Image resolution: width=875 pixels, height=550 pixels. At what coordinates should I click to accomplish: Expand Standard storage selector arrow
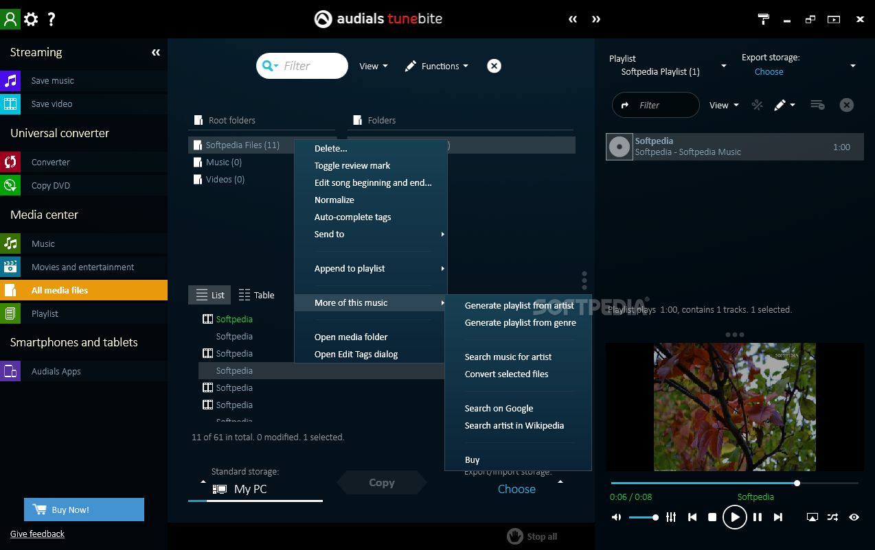203,481
